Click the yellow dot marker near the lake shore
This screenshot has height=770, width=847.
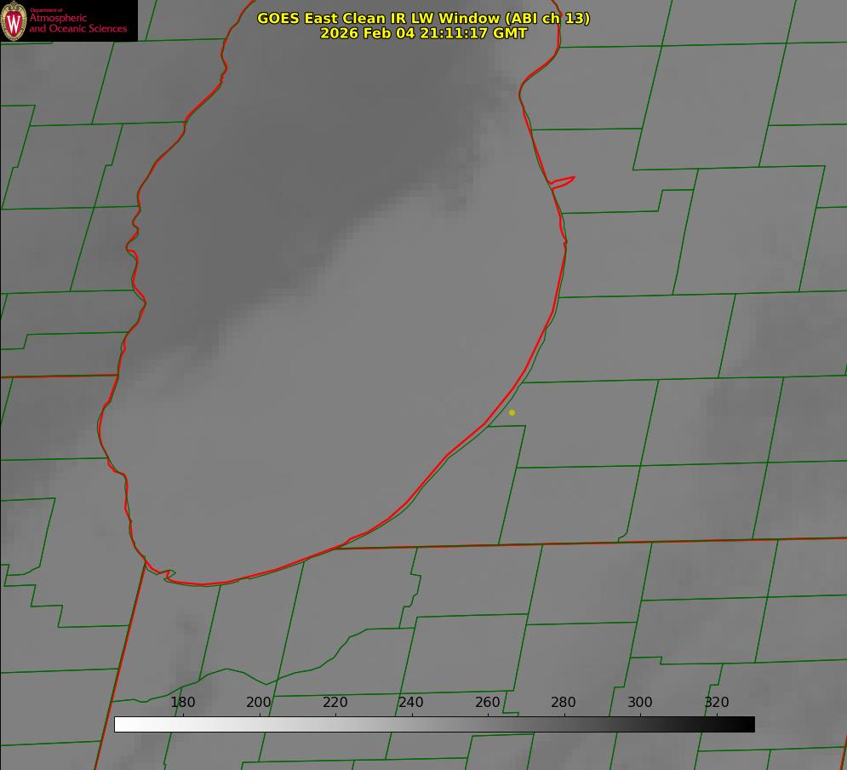coord(512,412)
